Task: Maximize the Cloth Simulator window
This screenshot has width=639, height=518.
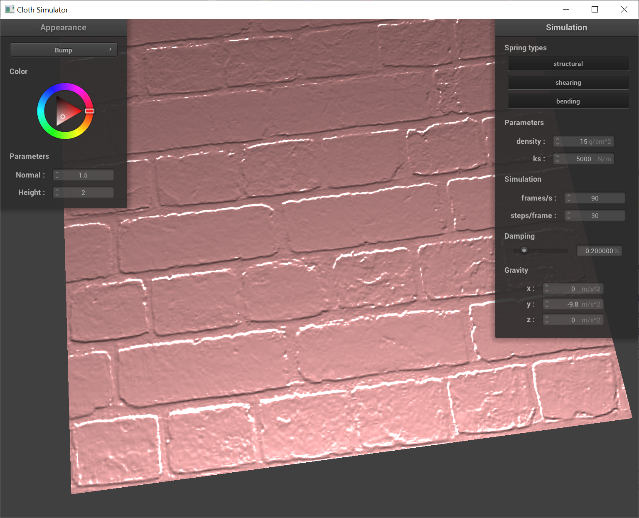Action: [595, 10]
